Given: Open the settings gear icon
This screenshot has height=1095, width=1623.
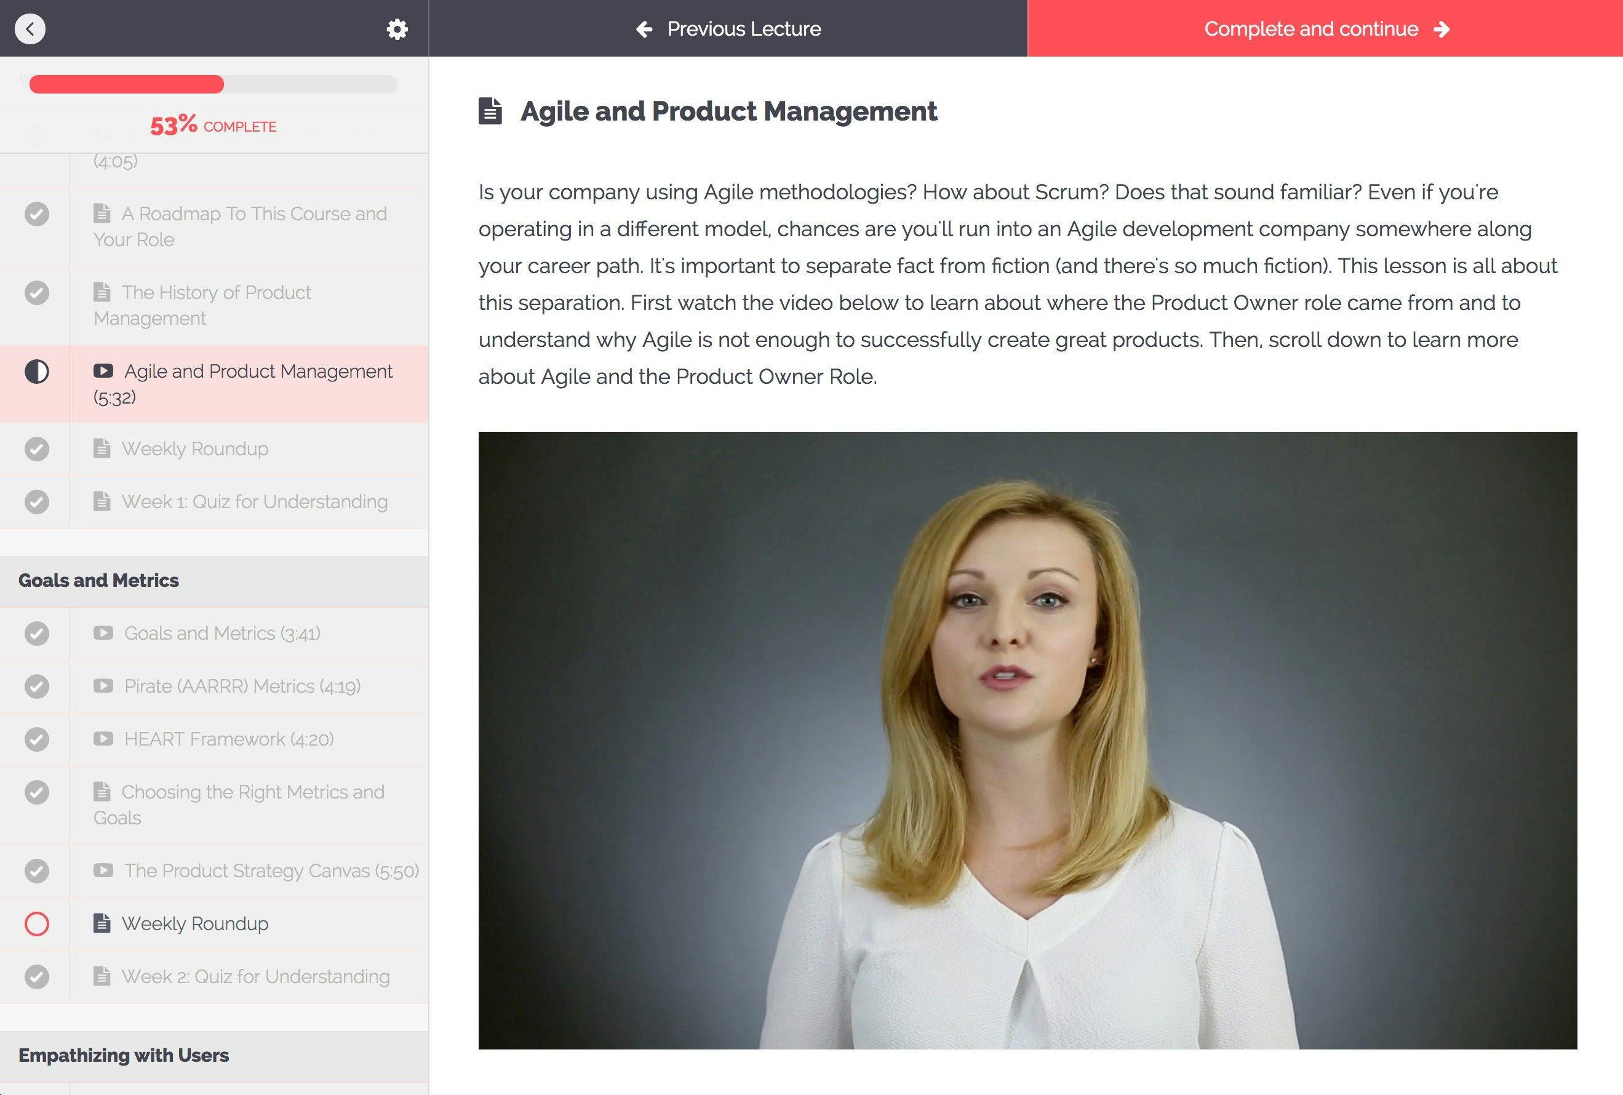Looking at the screenshot, I should (x=397, y=30).
